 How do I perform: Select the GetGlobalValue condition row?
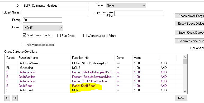pyautogui.click(x=94, y=63)
